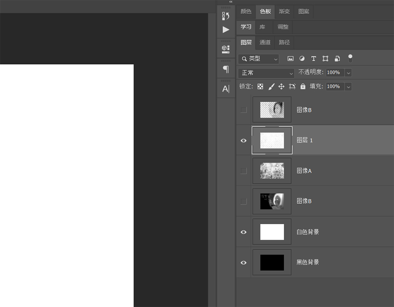Open the Character panel icon
This screenshot has height=307, width=394.
pyautogui.click(x=226, y=89)
